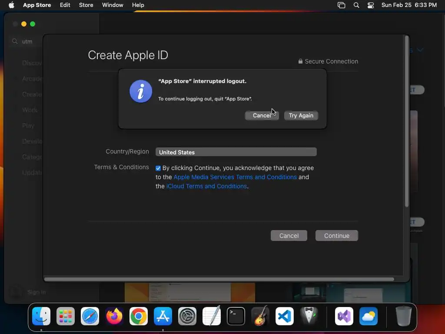
Task: Open the cloud weather app in Dock
Action: coord(369,316)
